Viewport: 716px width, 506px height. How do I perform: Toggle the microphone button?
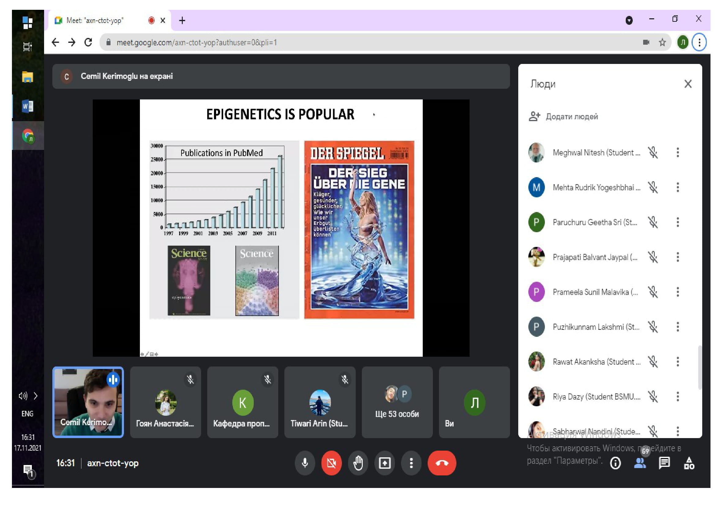click(x=305, y=463)
